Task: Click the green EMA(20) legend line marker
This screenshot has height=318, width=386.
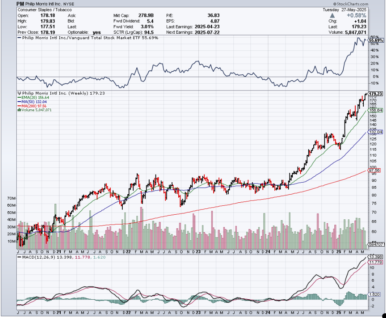Action: point(19,98)
